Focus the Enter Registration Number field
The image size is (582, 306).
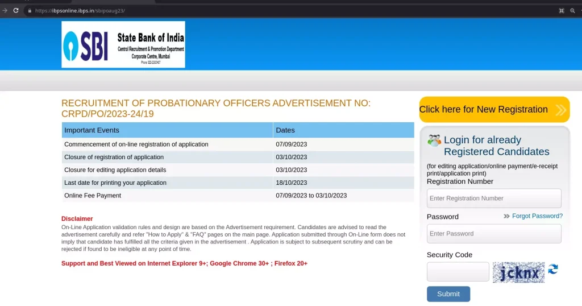tap(494, 199)
